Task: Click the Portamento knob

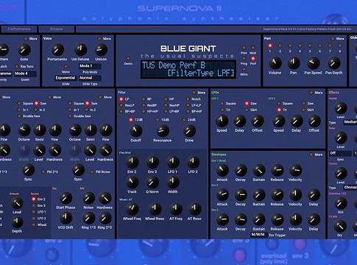Action: (57, 50)
